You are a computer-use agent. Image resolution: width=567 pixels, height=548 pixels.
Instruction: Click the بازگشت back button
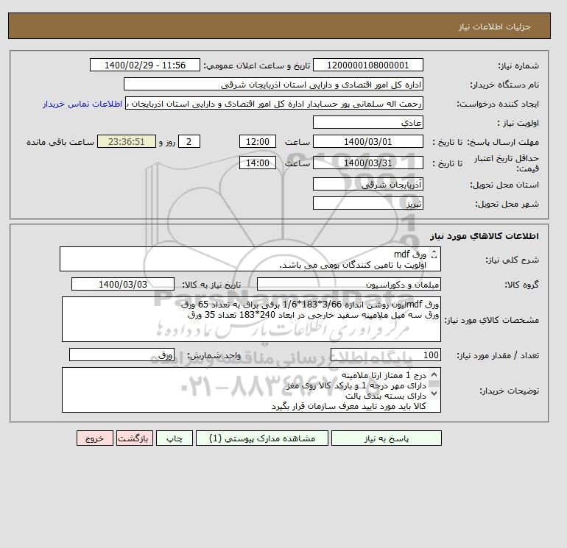pyautogui.click(x=135, y=438)
